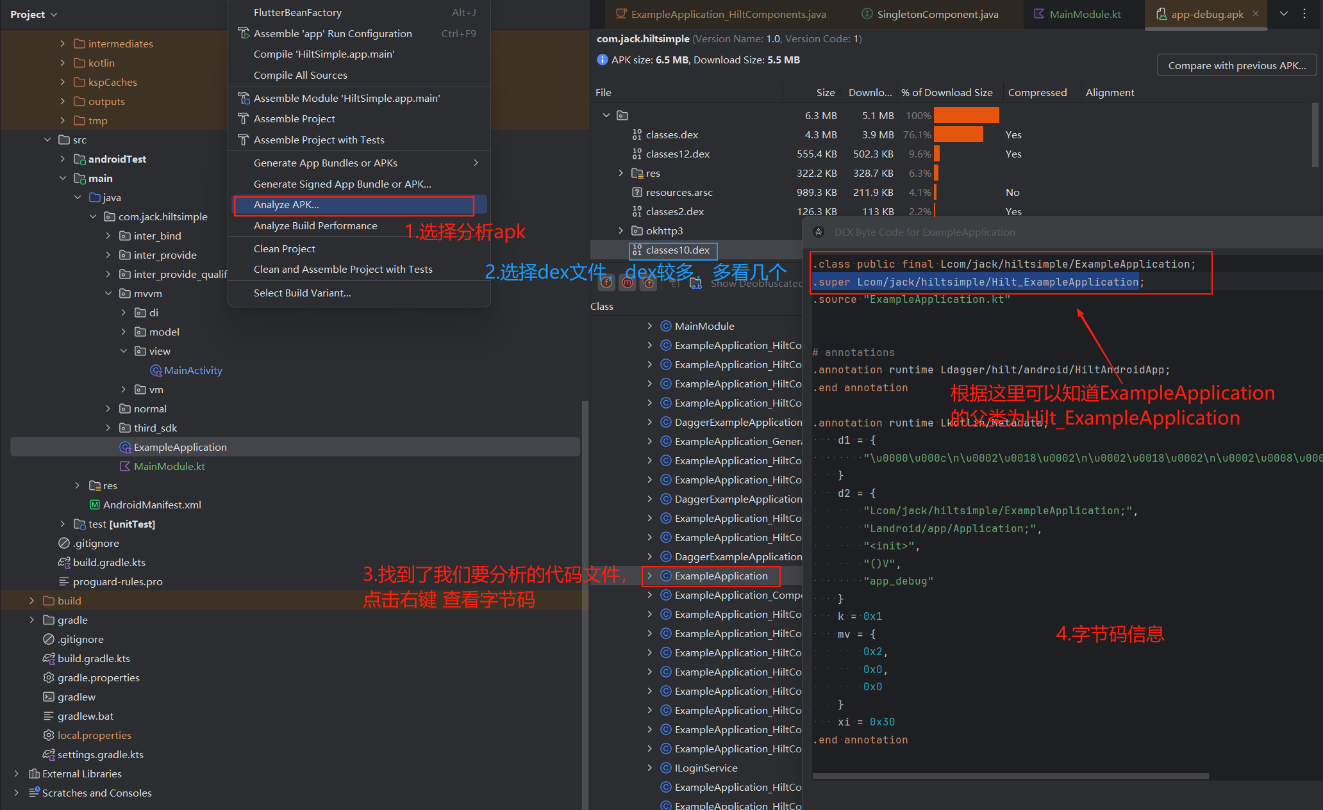Open the editor tab list dropdown arrow
This screenshot has width=1323, height=810.
(x=1284, y=13)
